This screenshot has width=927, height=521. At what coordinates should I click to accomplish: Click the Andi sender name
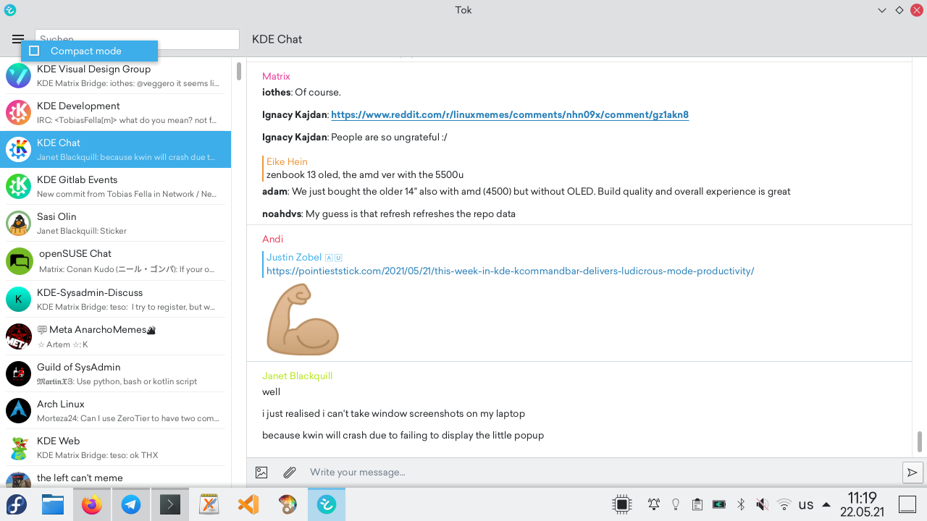[x=272, y=239]
